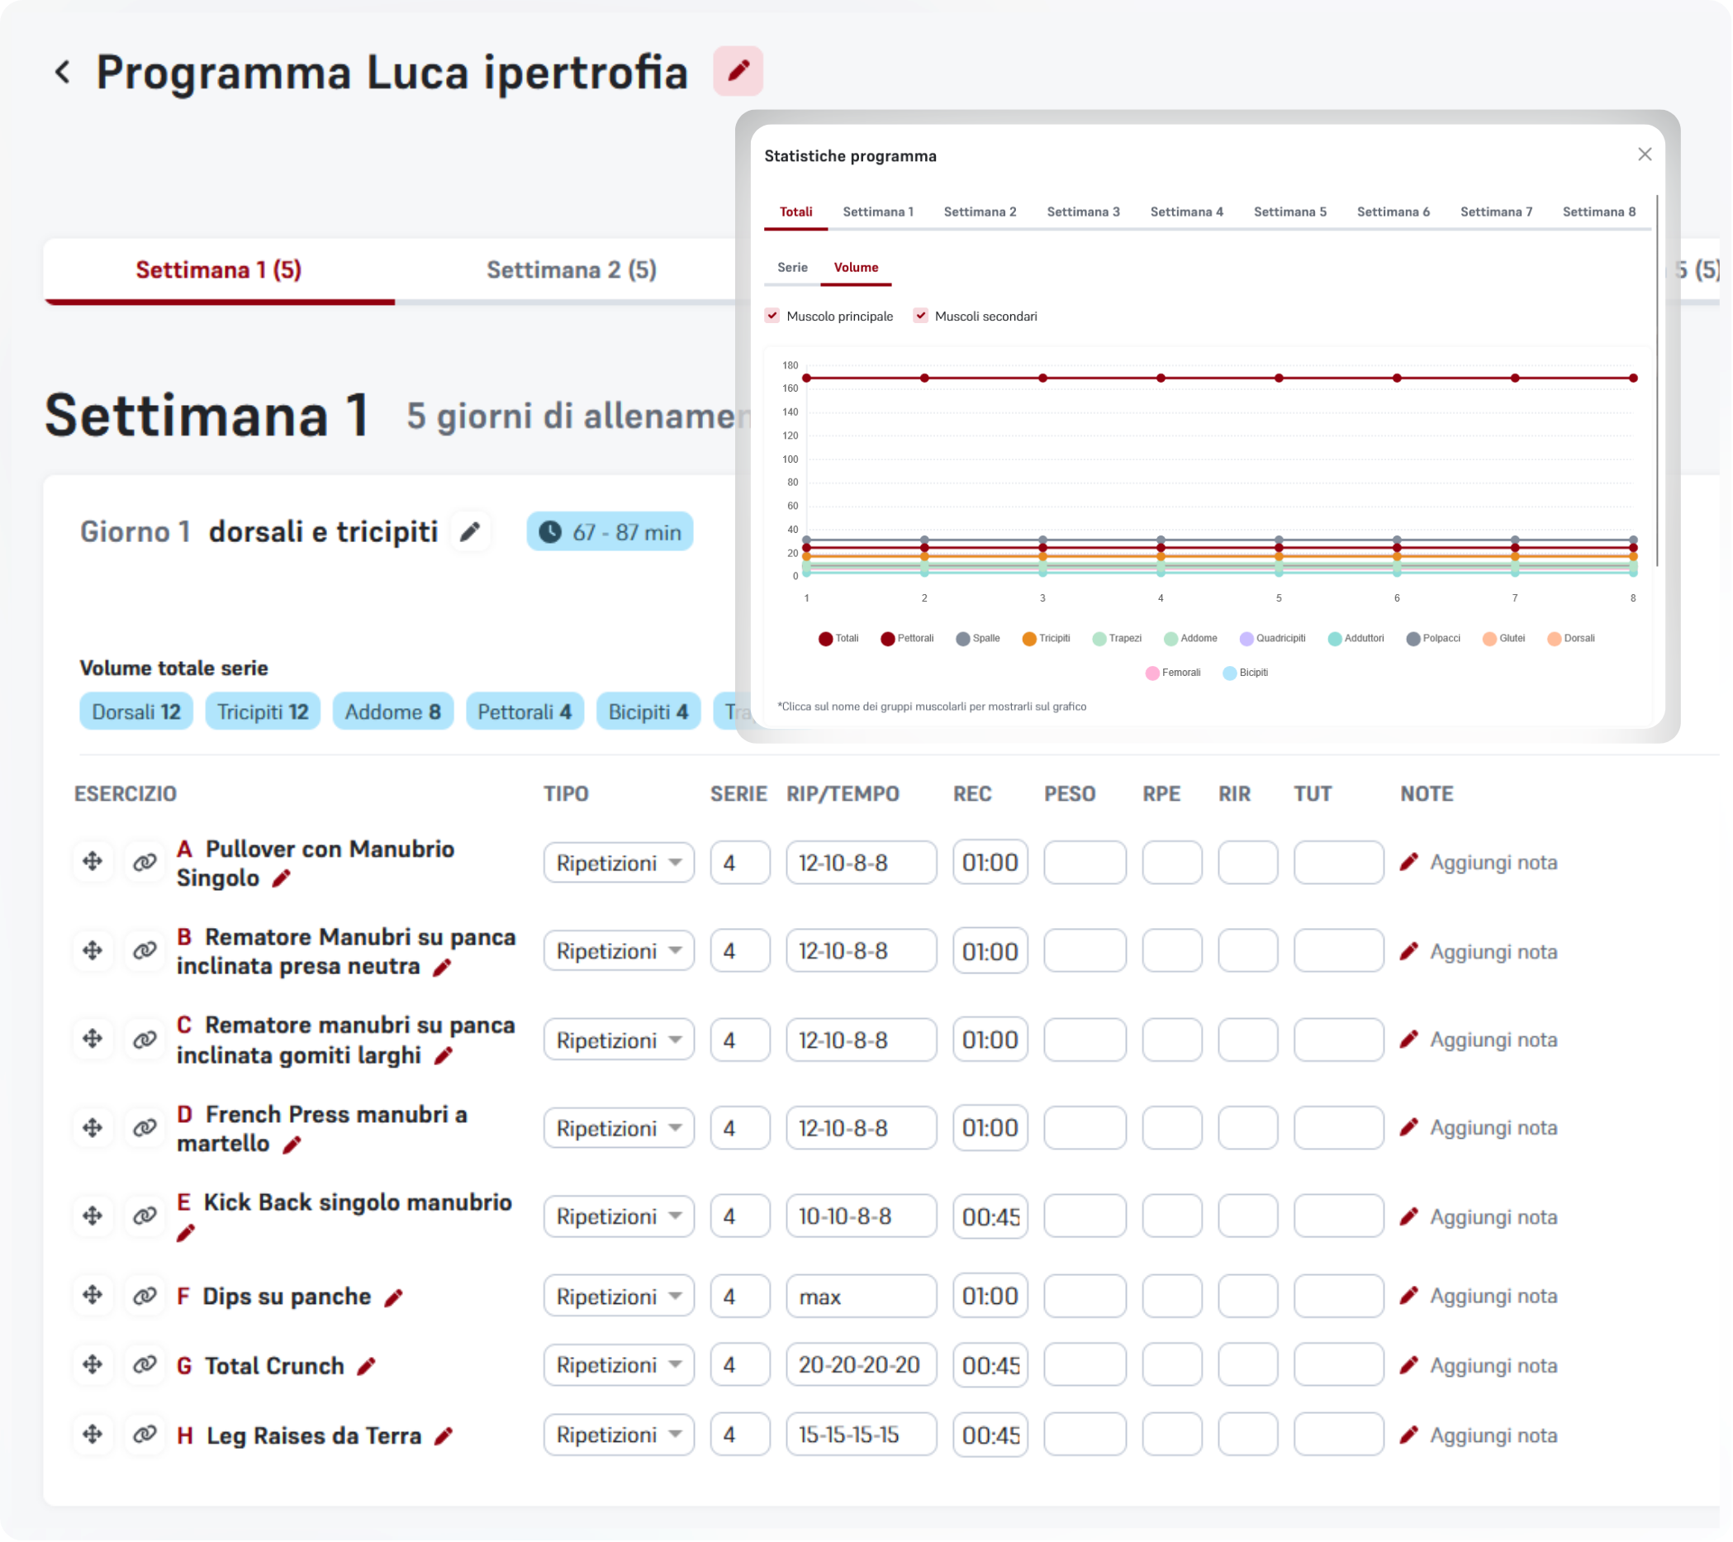Expand the Ripetizioni dropdown for Total Crunch
Image resolution: width=1733 pixels, height=1542 pixels.
tap(618, 1366)
